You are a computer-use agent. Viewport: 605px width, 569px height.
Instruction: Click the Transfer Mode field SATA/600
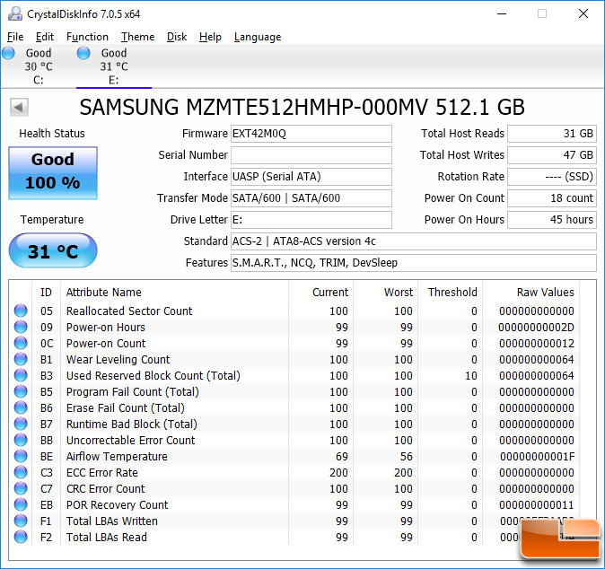coord(311,198)
